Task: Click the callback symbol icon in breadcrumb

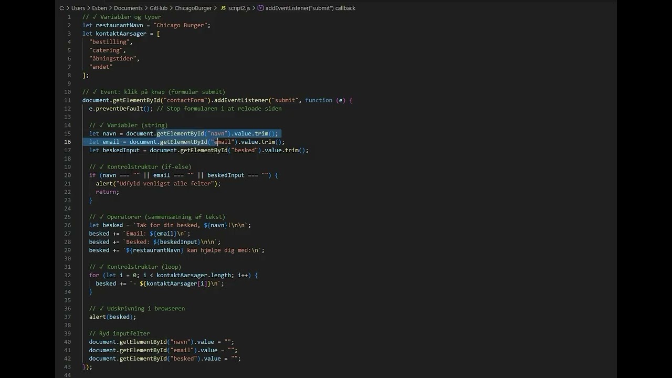Action: 260,8
